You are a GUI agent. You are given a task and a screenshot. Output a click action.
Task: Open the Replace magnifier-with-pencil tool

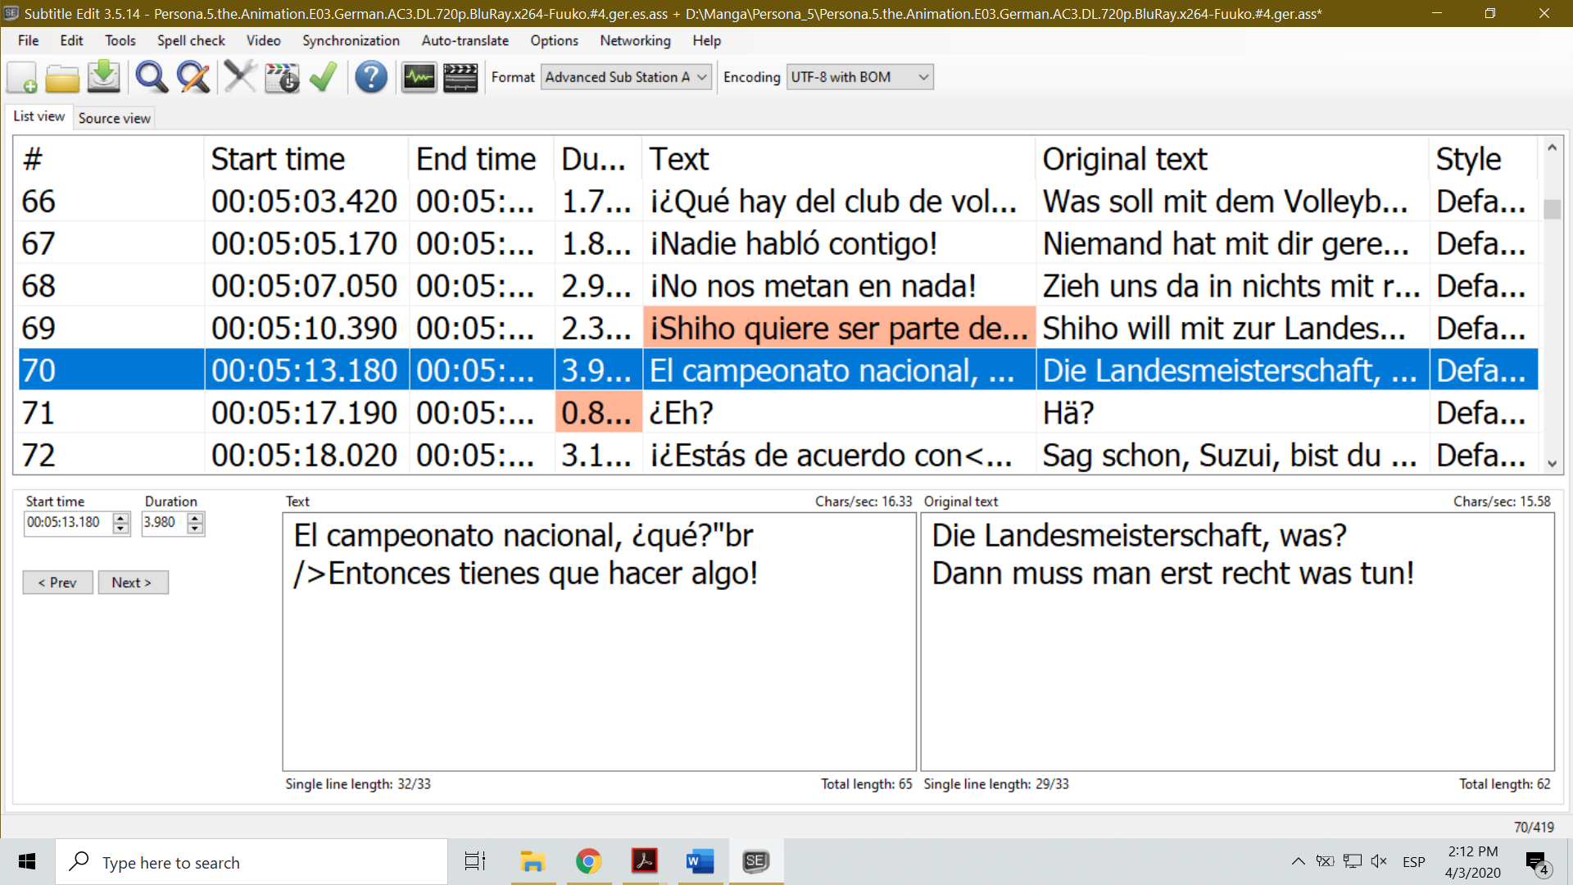(193, 77)
